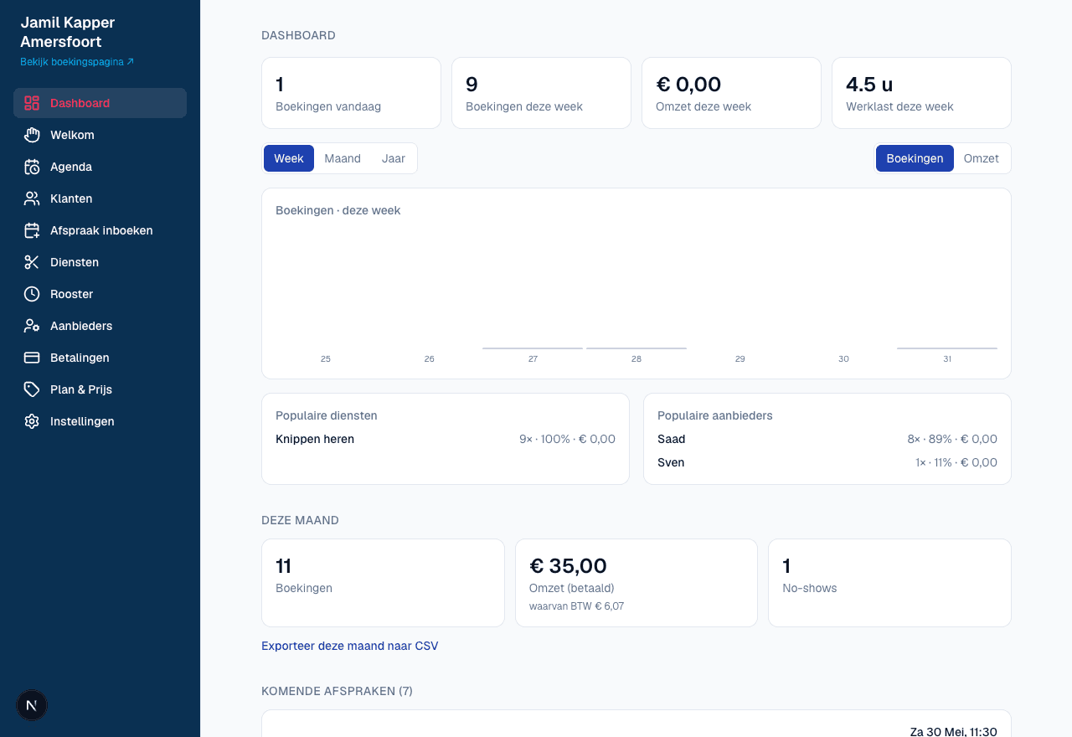Click the chart axis label 25
The image size is (1072, 737).
[326, 358]
